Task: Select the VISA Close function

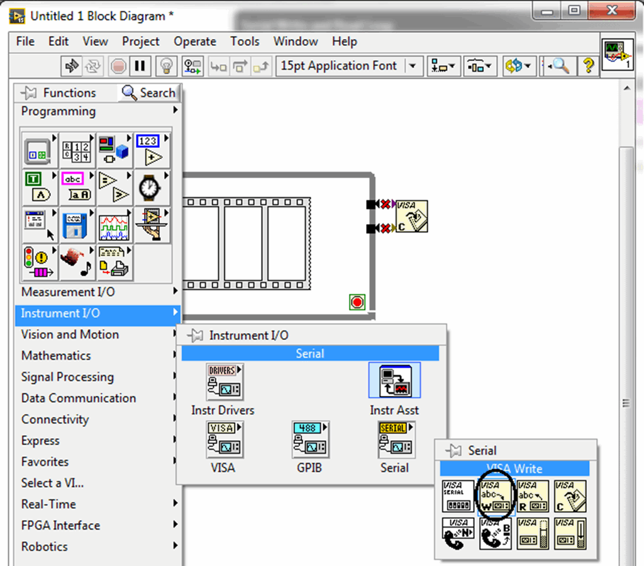Action: [570, 495]
